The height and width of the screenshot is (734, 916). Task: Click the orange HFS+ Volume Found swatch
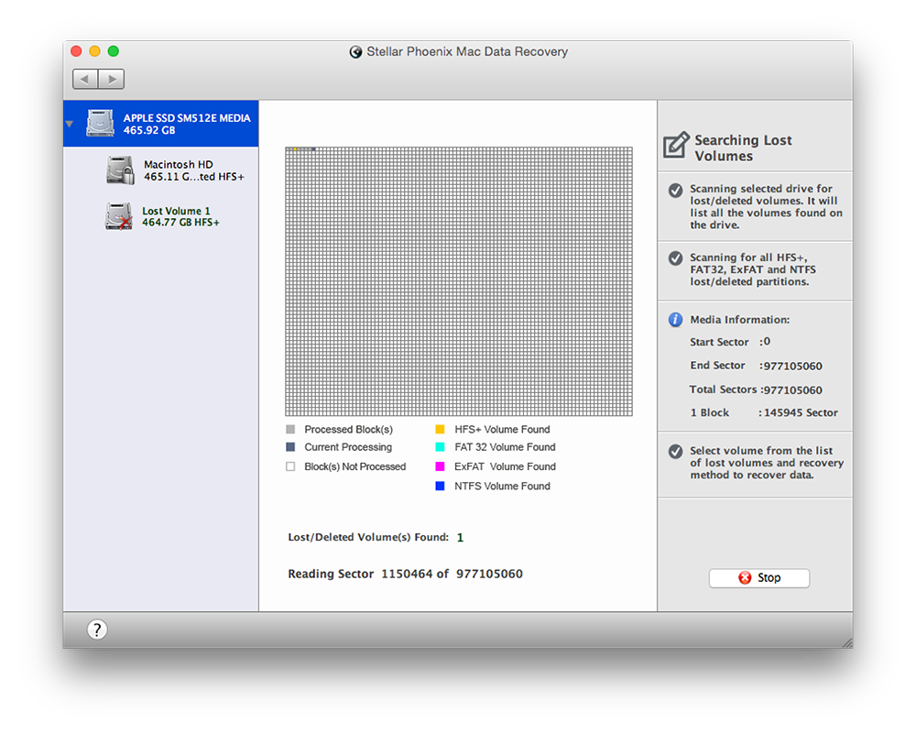[441, 429]
